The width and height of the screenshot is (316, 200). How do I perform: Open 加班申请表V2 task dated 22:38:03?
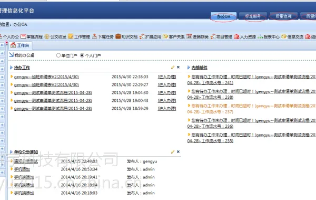tap(46, 77)
